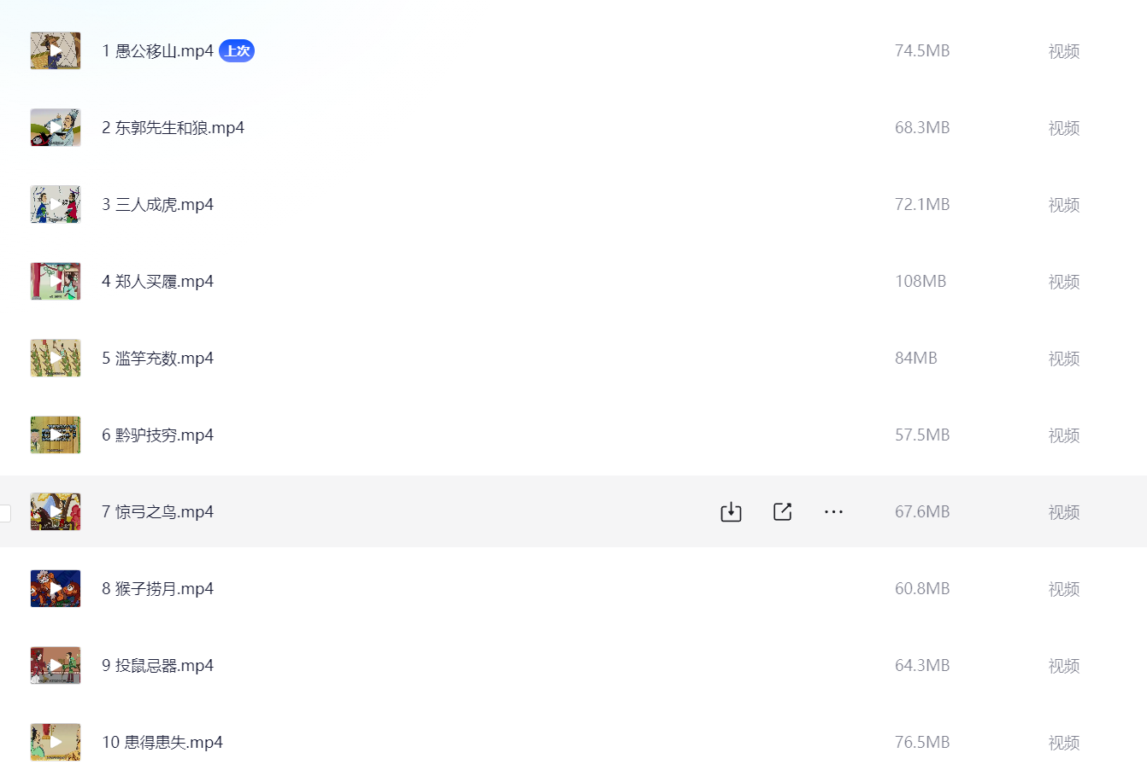Click the 10 患得患失.mp4 file name
The width and height of the screenshot is (1147, 782).
(162, 743)
